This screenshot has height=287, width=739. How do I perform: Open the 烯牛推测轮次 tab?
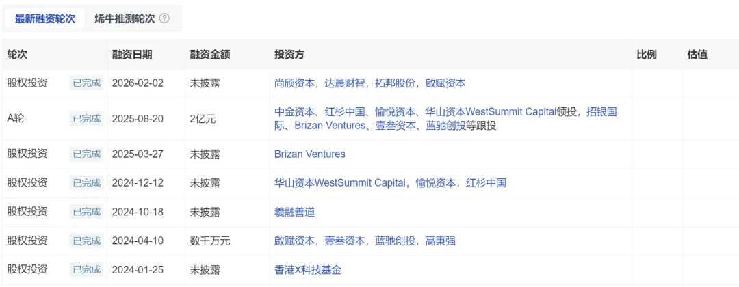click(x=124, y=18)
